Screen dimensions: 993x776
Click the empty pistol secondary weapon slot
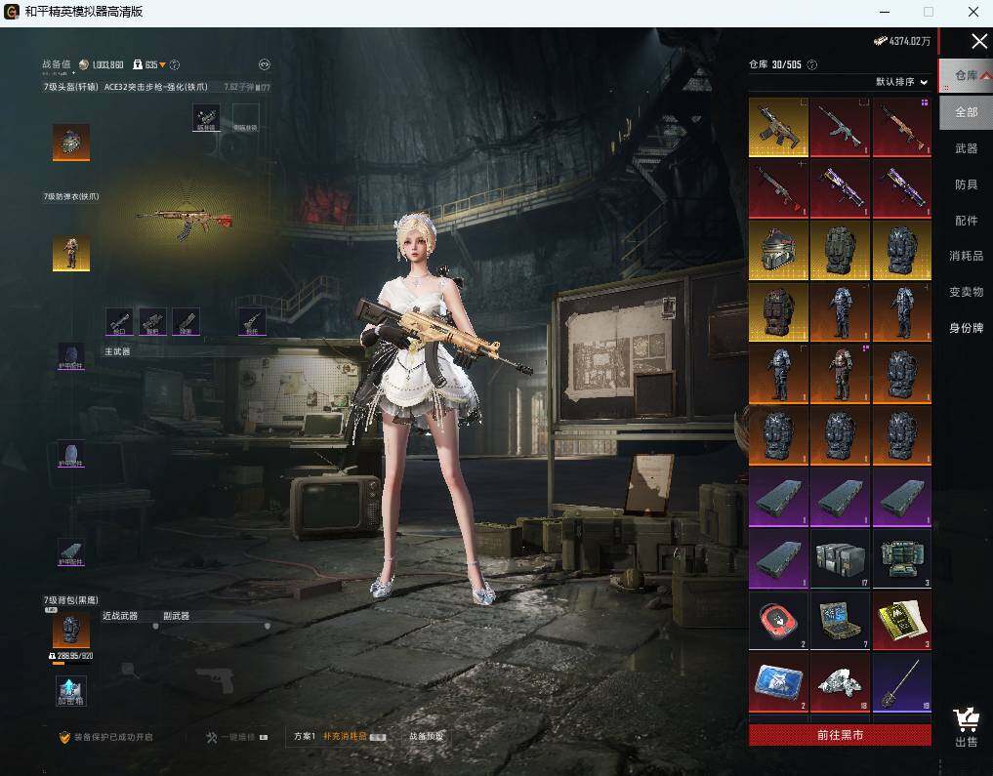216,680
